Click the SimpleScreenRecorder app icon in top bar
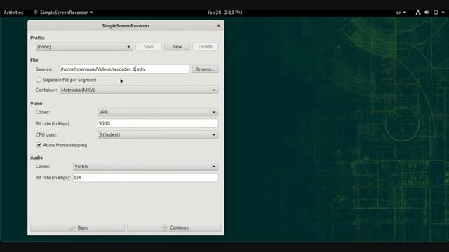449x252 pixels. 36,13
